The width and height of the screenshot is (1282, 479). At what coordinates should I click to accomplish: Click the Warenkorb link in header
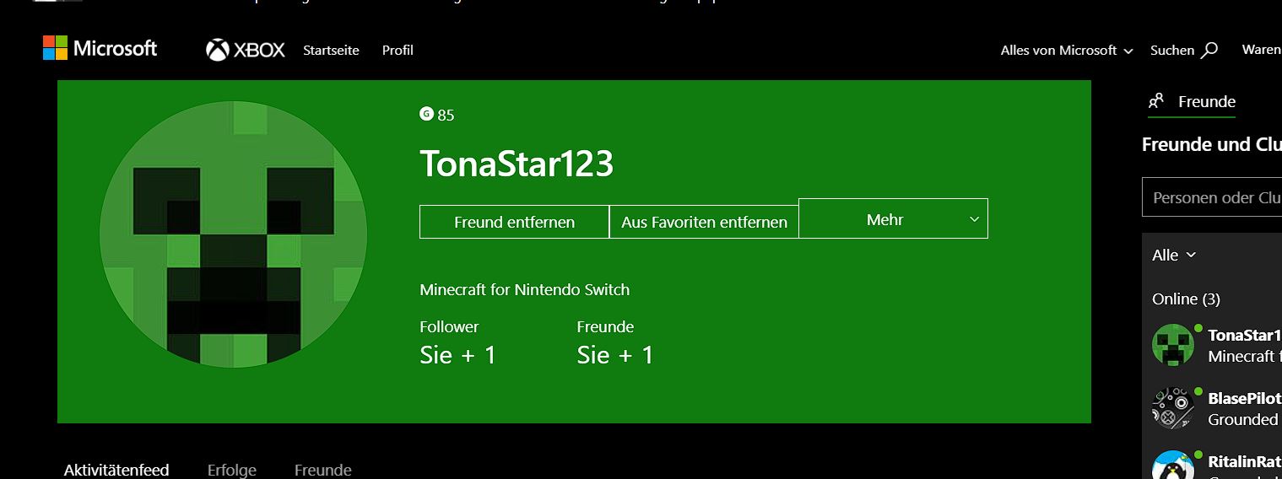1262,50
